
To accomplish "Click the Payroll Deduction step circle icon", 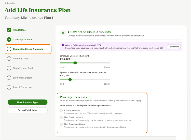I will (9, 87).
